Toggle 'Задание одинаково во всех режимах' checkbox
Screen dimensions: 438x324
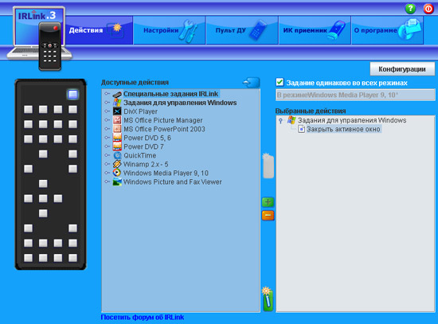[x=280, y=83]
